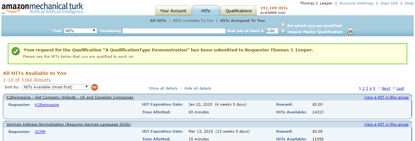Enable 'for which you are qualified' checkbox
The image size is (415, 141).
pyautogui.click(x=283, y=25)
